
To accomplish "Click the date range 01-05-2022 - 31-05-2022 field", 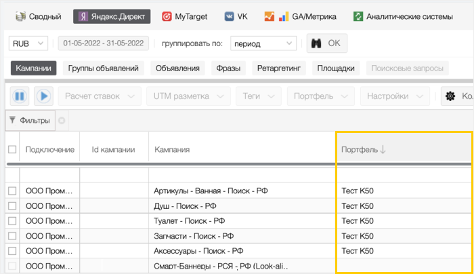I will point(103,43).
